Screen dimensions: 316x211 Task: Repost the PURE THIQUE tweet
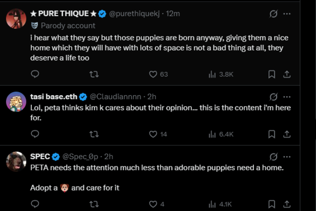pyautogui.click(x=94, y=74)
